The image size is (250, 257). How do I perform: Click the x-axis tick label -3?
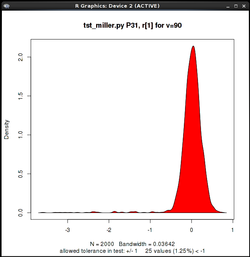(x=67, y=230)
